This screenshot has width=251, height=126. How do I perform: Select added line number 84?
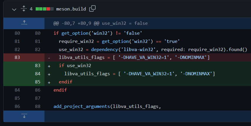click(x=38, y=73)
